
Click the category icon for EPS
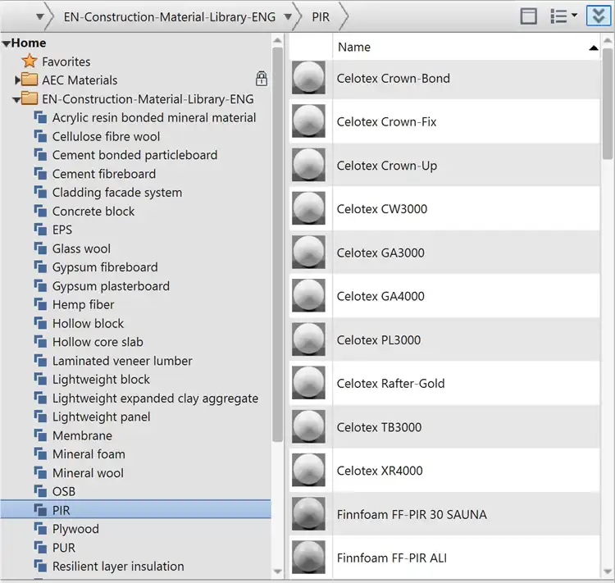40,230
